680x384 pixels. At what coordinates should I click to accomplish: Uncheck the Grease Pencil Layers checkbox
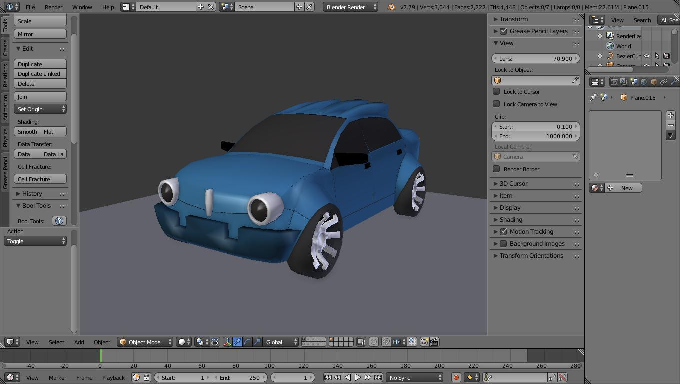coord(503,31)
